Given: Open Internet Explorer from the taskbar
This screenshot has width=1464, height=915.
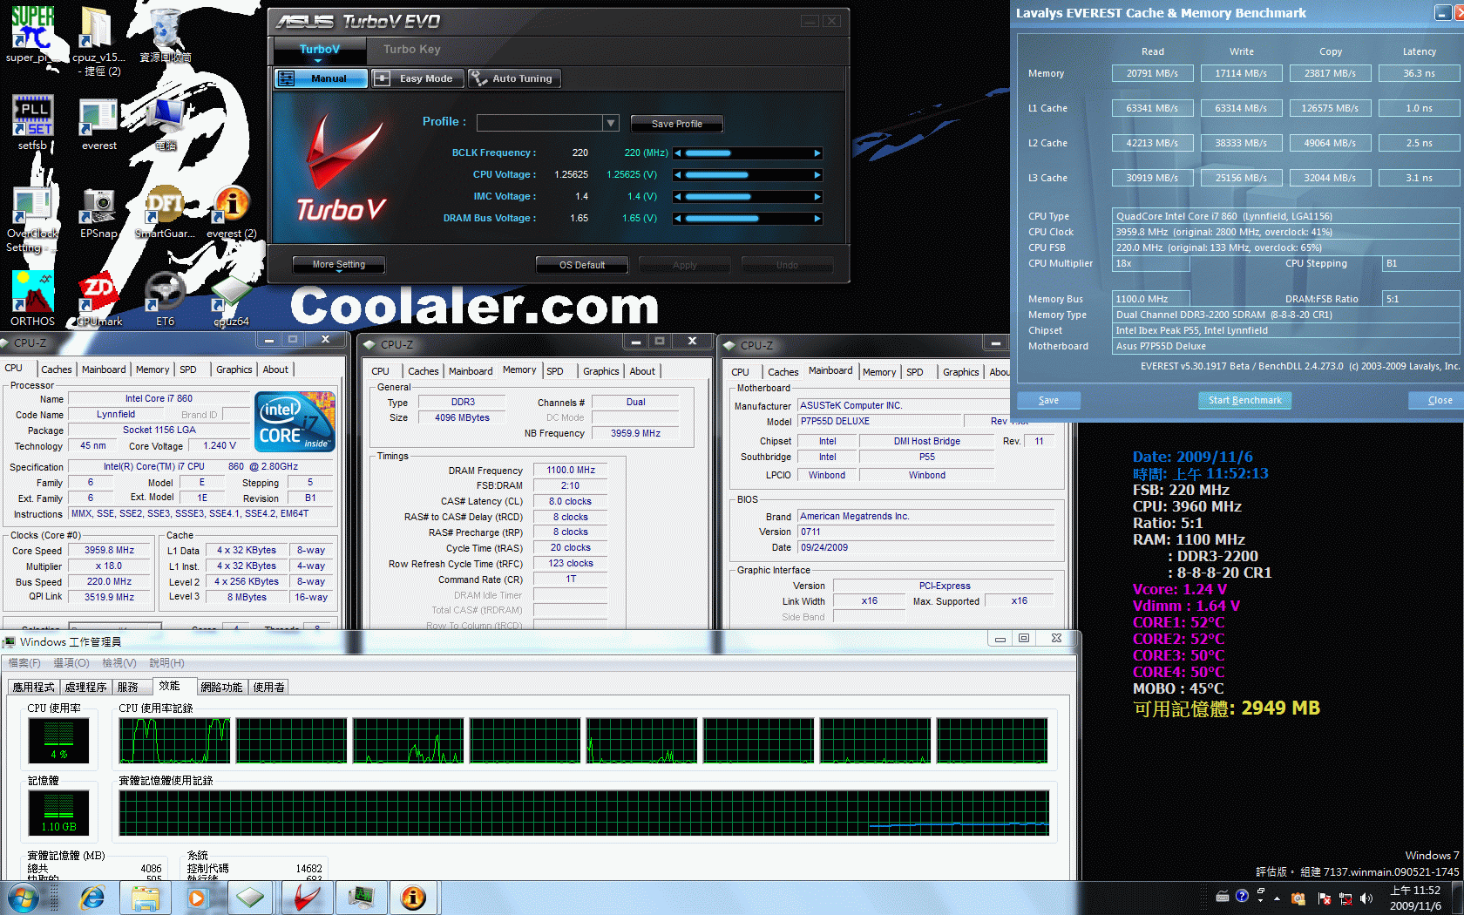Looking at the screenshot, I should [91, 898].
